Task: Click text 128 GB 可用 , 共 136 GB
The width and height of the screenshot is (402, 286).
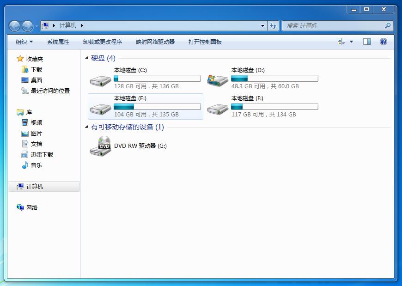Action: pos(146,86)
